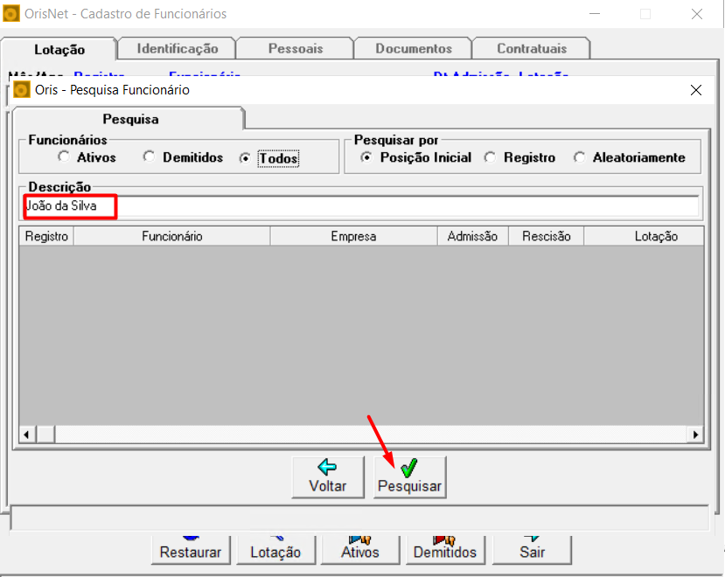Click the Ativos button in bottom toolbar
The width and height of the screenshot is (725, 577).
(360, 550)
